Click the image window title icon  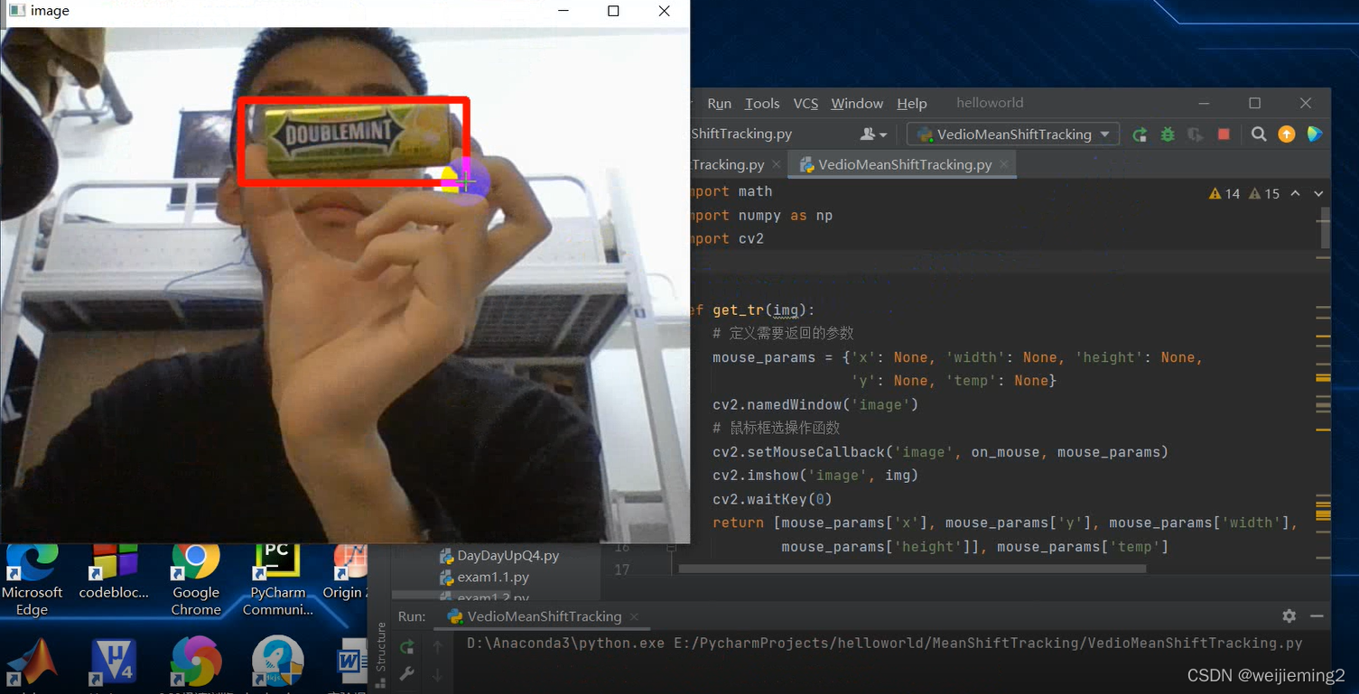pyautogui.click(x=16, y=11)
